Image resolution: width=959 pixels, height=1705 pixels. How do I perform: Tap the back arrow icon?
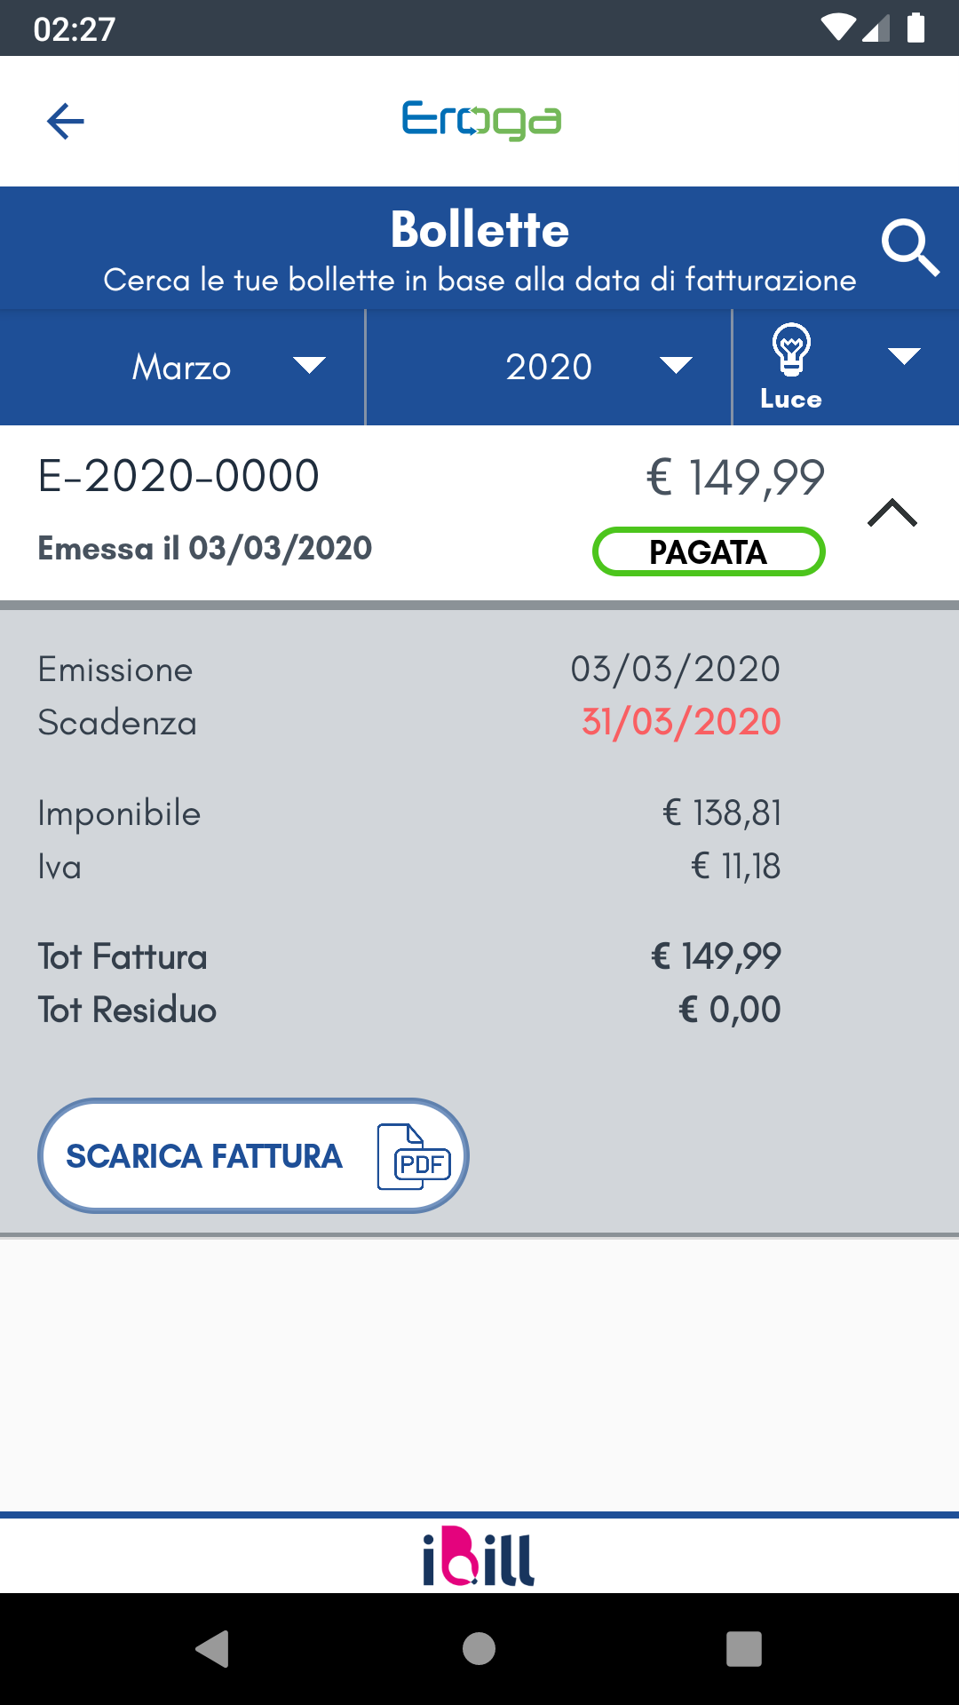66,122
